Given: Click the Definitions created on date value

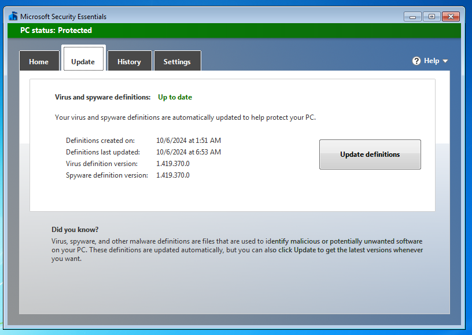Looking at the screenshot, I should (188, 141).
